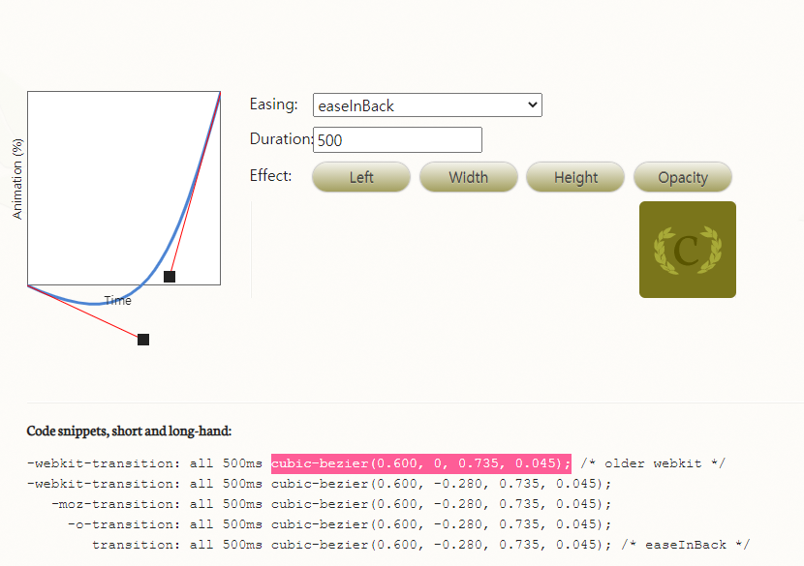Click the 'Animation (%)' axis label

(17, 179)
